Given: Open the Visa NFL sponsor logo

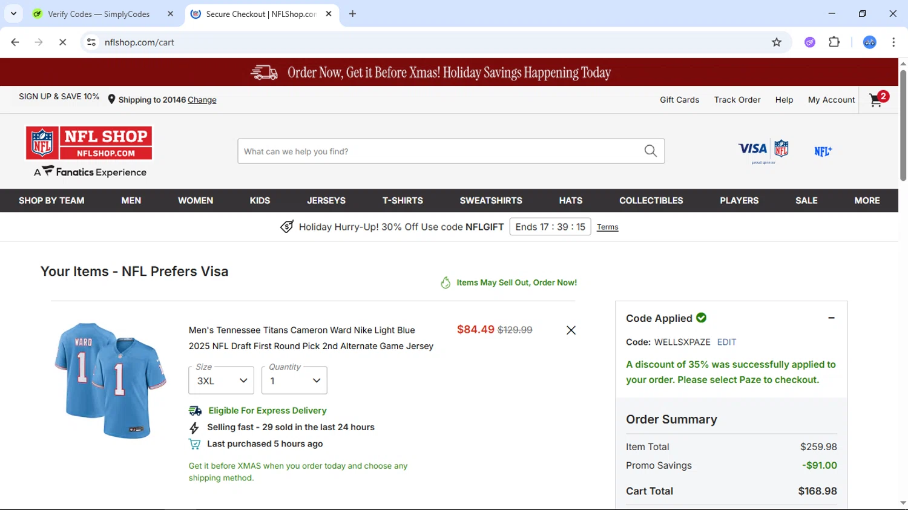Looking at the screenshot, I should tap(763, 151).
